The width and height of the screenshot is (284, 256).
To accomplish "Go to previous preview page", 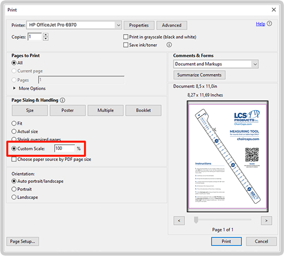I will tap(179, 220).
